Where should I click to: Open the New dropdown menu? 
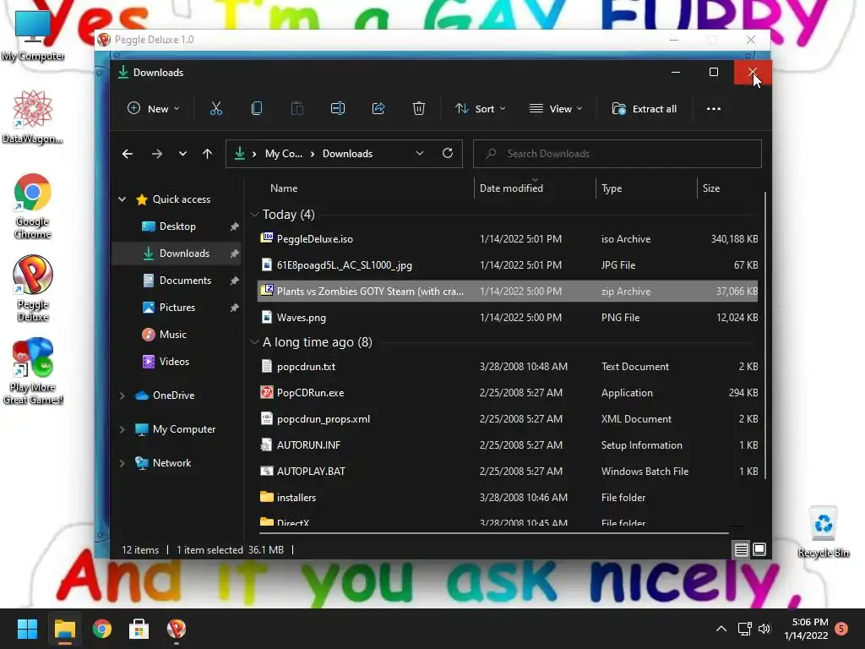pyautogui.click(x=154, y=109)
